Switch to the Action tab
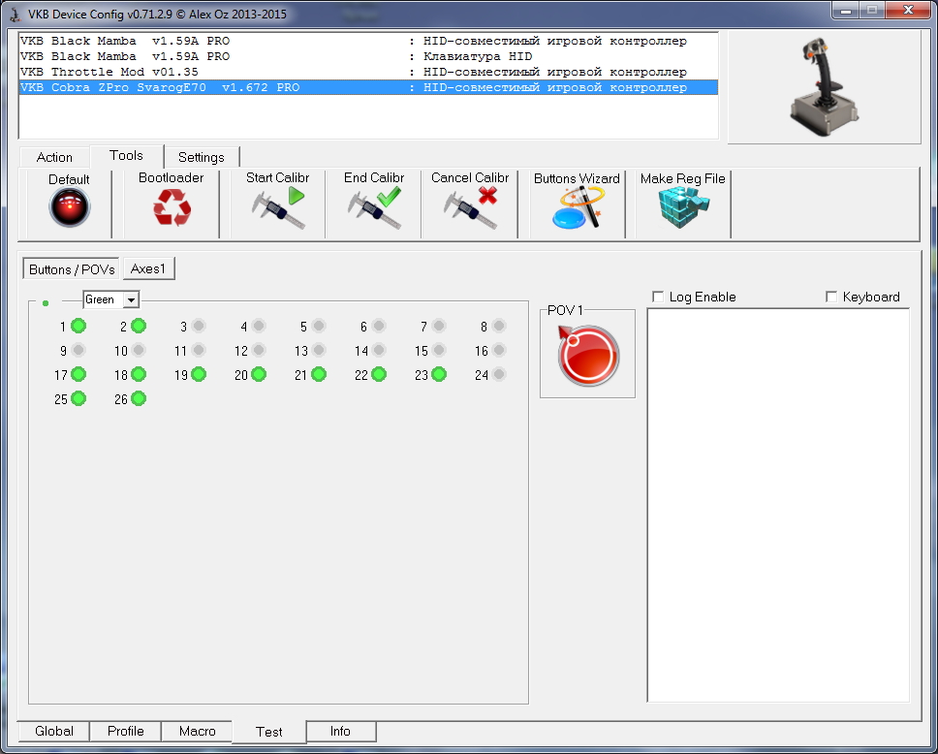Viewport: 938px width, 754px height. coord(54,157)
